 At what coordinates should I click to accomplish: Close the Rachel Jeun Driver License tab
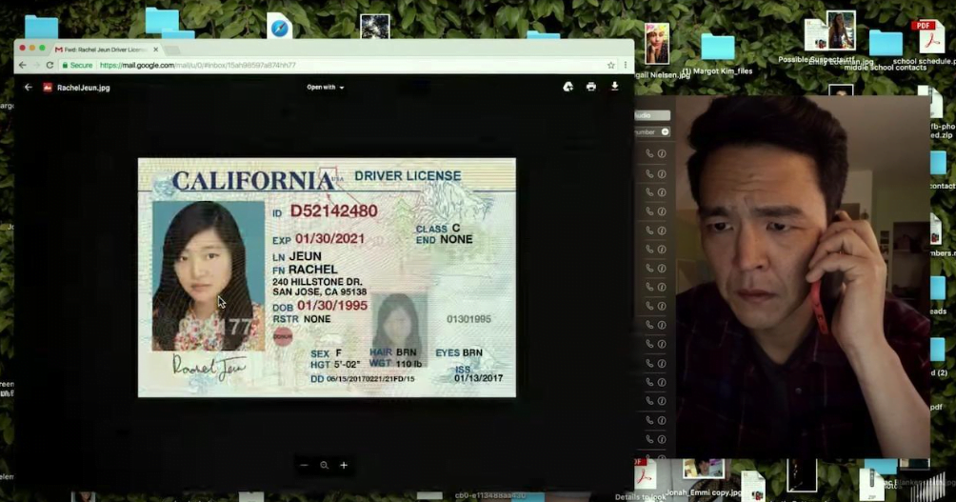[155, 50]
